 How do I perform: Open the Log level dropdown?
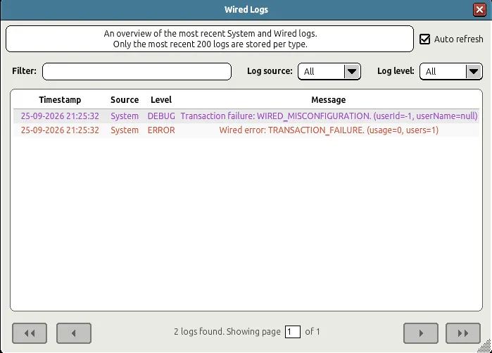(x=451, y=72)
